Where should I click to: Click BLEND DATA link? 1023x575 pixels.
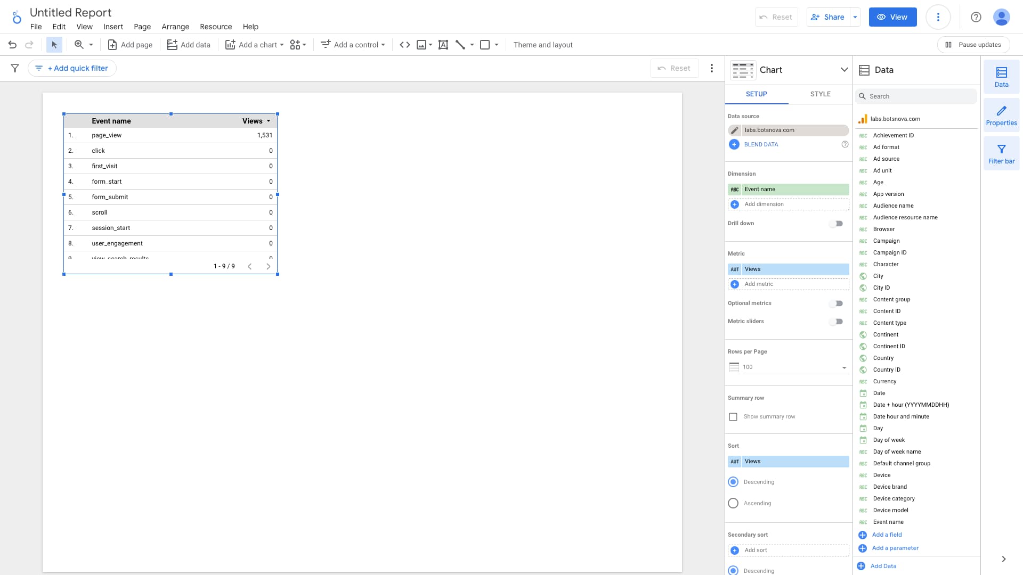(x=761, y=144)
